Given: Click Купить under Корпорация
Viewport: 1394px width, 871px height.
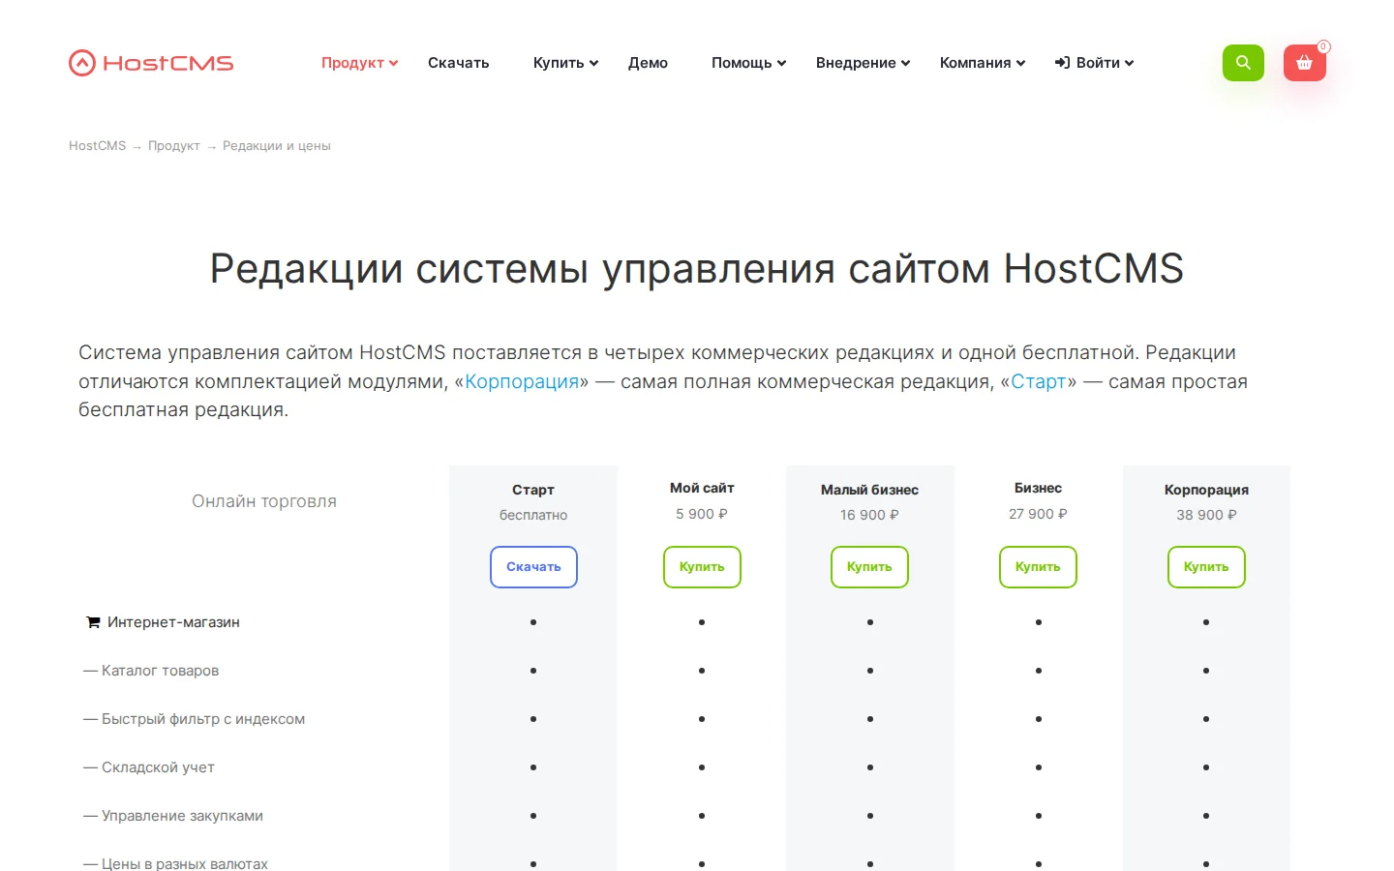Looking at the screenshot, I should point(1206,567).
